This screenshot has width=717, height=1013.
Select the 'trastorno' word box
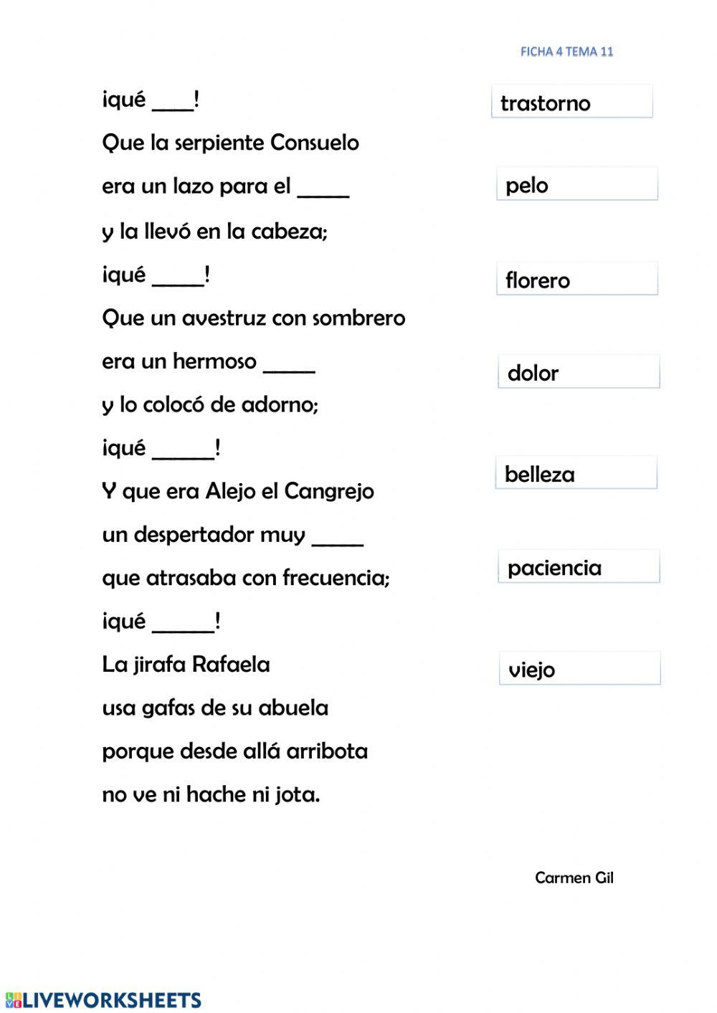[x=571, y=103]
